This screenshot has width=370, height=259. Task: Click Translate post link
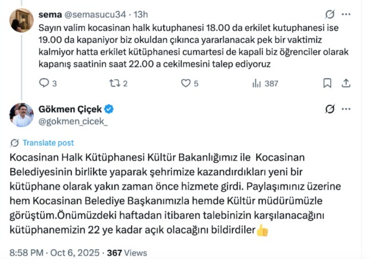click(47, 143)
